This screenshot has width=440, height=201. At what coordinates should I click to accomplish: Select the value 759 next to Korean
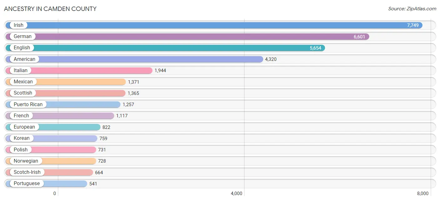pyautogui.click(x=103, y=139)
